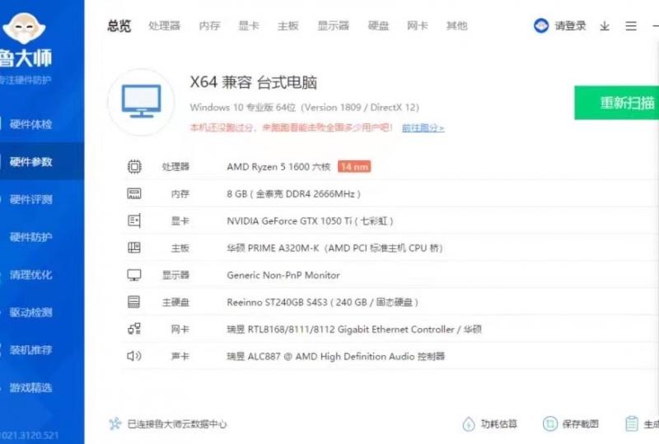Click X64 兼容 台式电脑 title
This screenshot has height=444, width=659.
[x=254, y=82]
